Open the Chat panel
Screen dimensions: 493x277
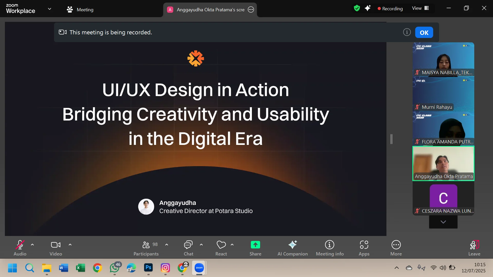point(188,248)
